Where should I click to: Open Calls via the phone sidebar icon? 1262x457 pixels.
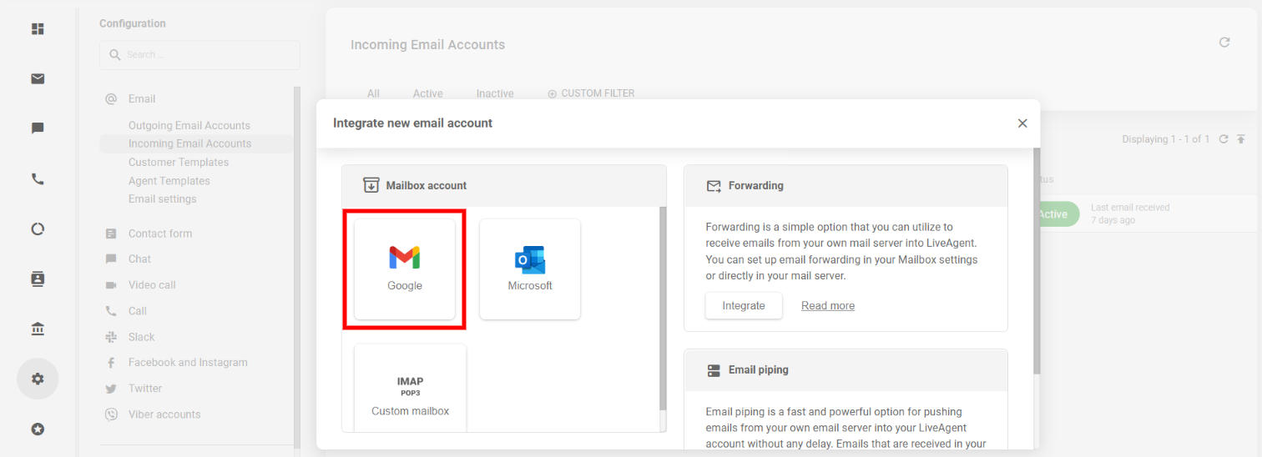pyautogui.click(x=38, y=178)
